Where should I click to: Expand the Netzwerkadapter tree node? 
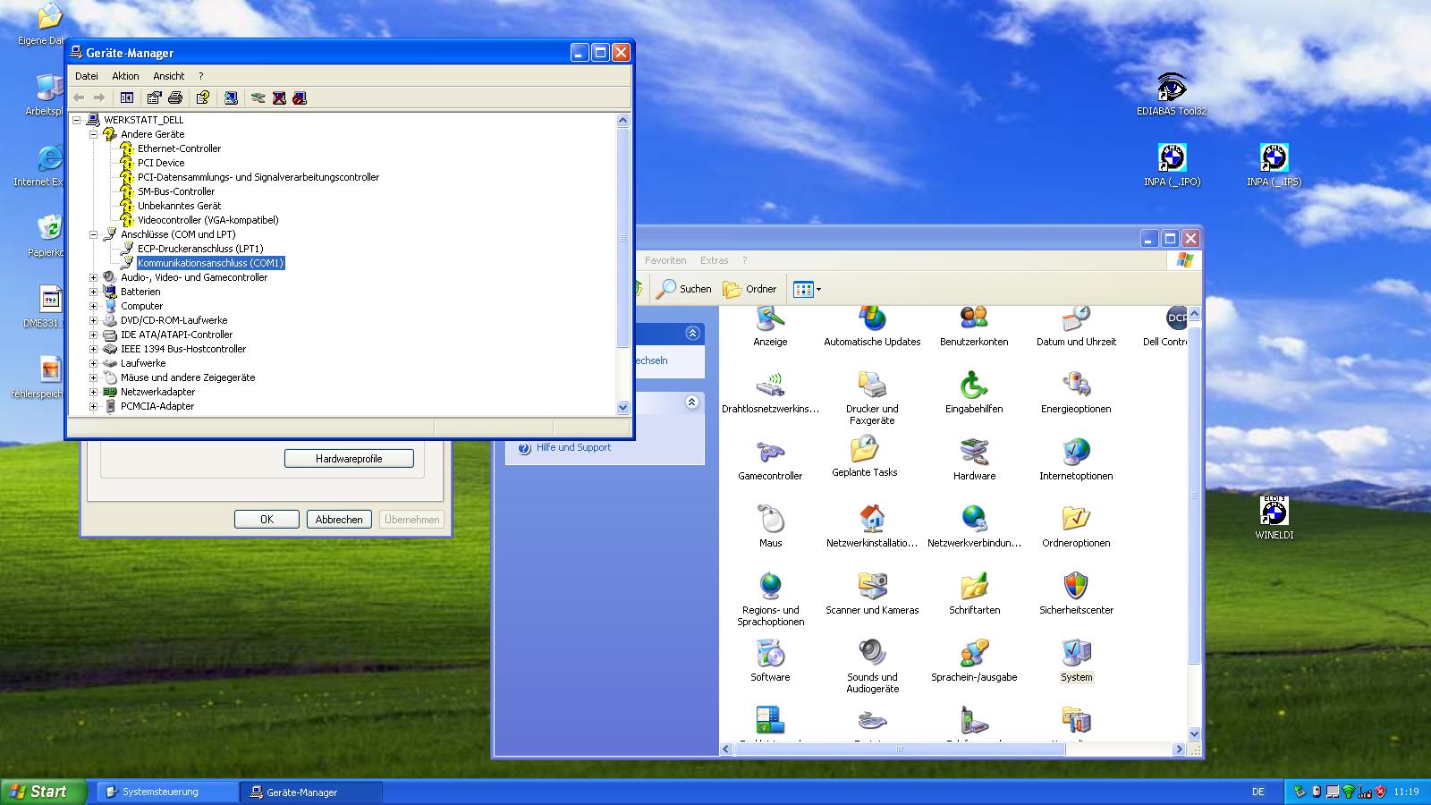tap(93, 392)
